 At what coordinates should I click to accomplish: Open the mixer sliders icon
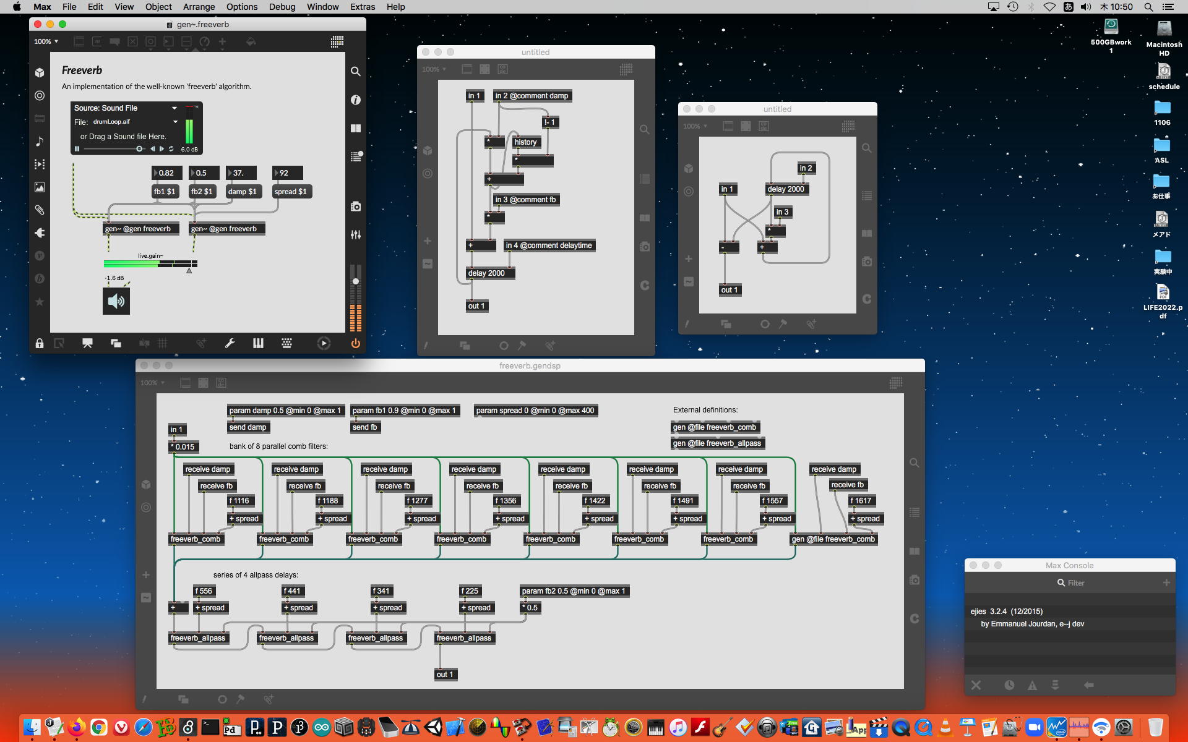356,235
